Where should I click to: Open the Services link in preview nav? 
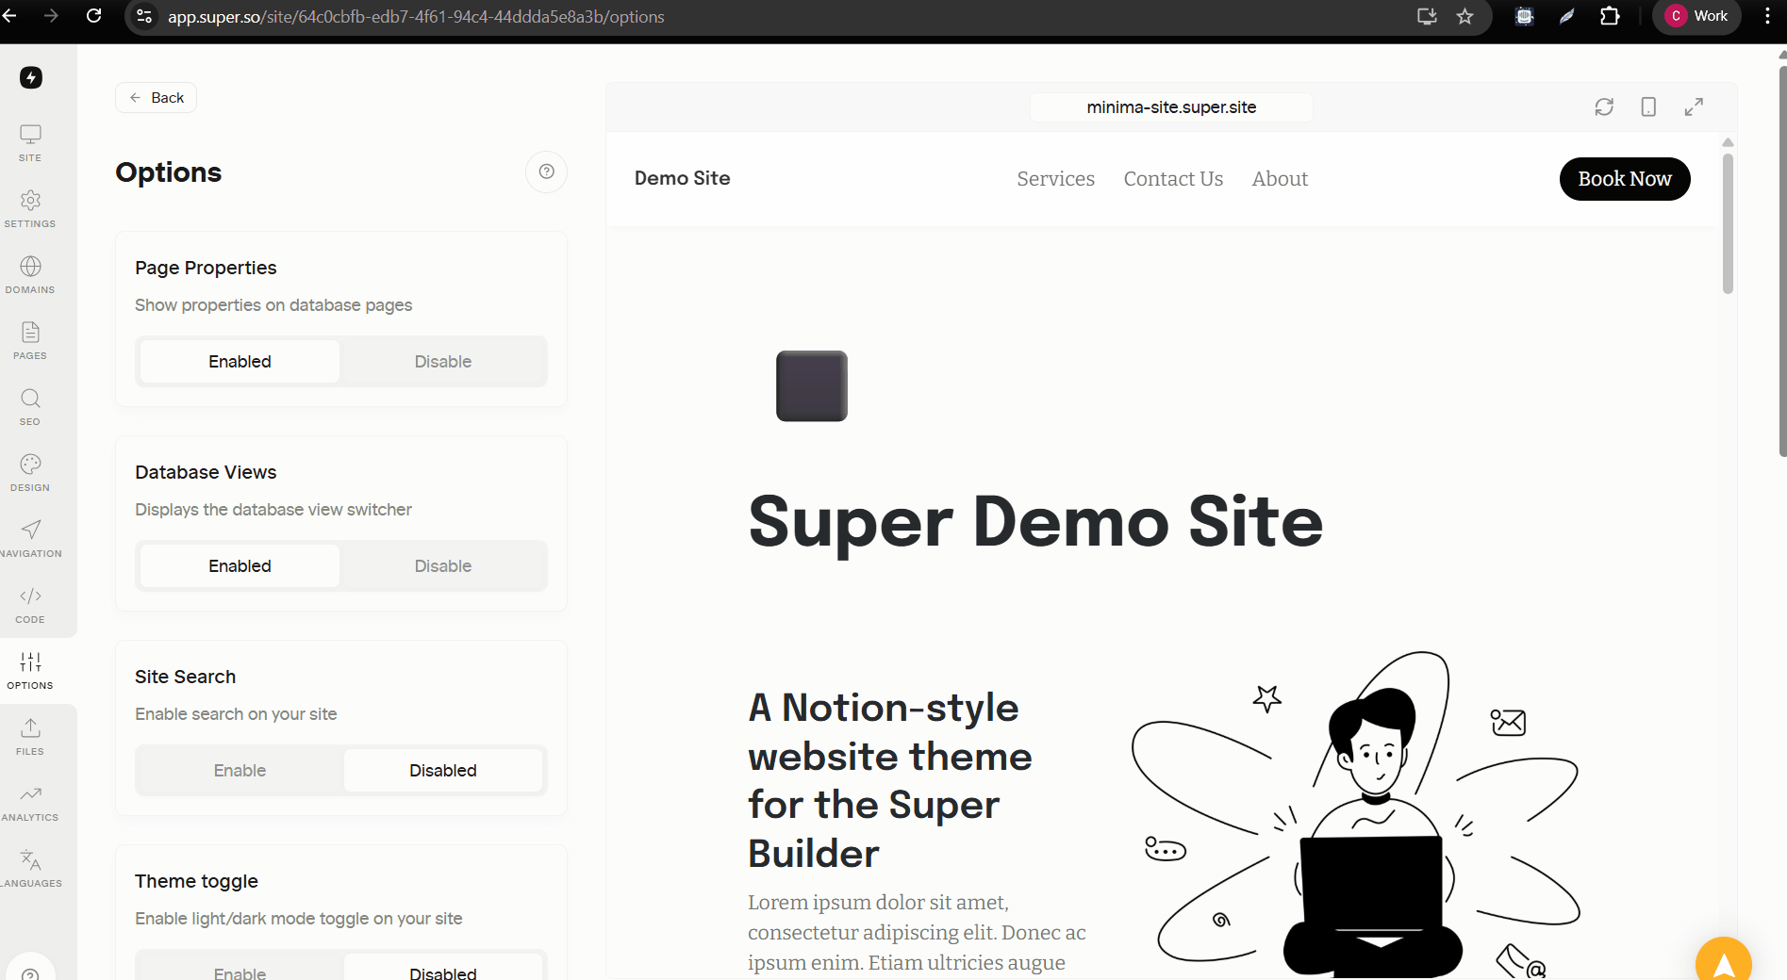(x=1055, y=179)
